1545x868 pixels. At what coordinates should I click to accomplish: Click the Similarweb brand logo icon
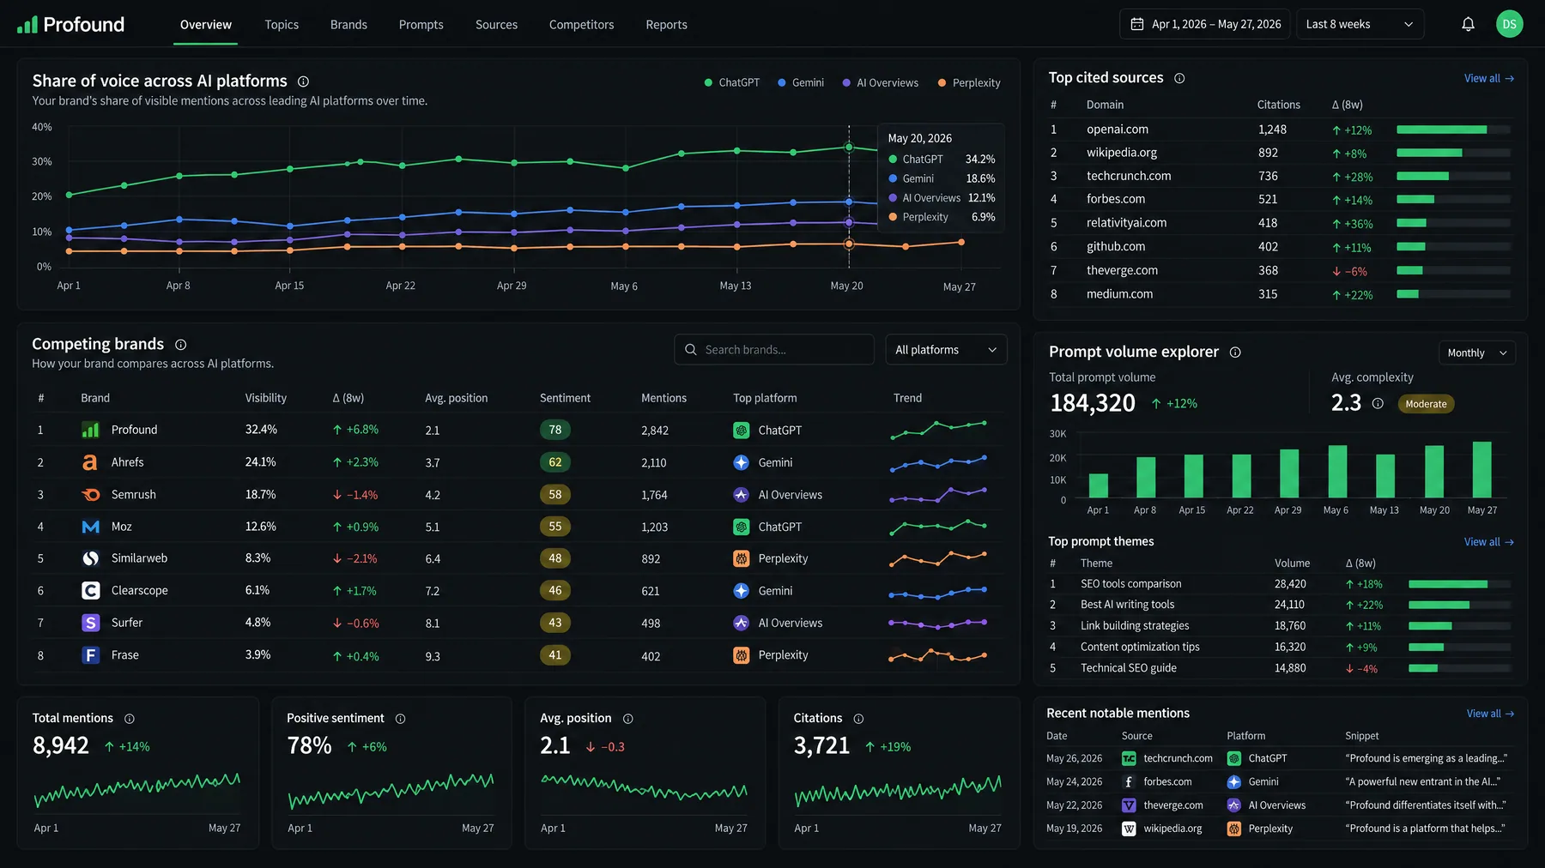pyautogui.click(x=90, y=558)
